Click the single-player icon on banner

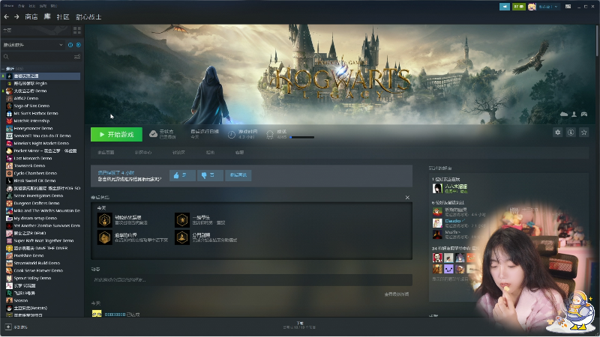(x=574, y=115)
